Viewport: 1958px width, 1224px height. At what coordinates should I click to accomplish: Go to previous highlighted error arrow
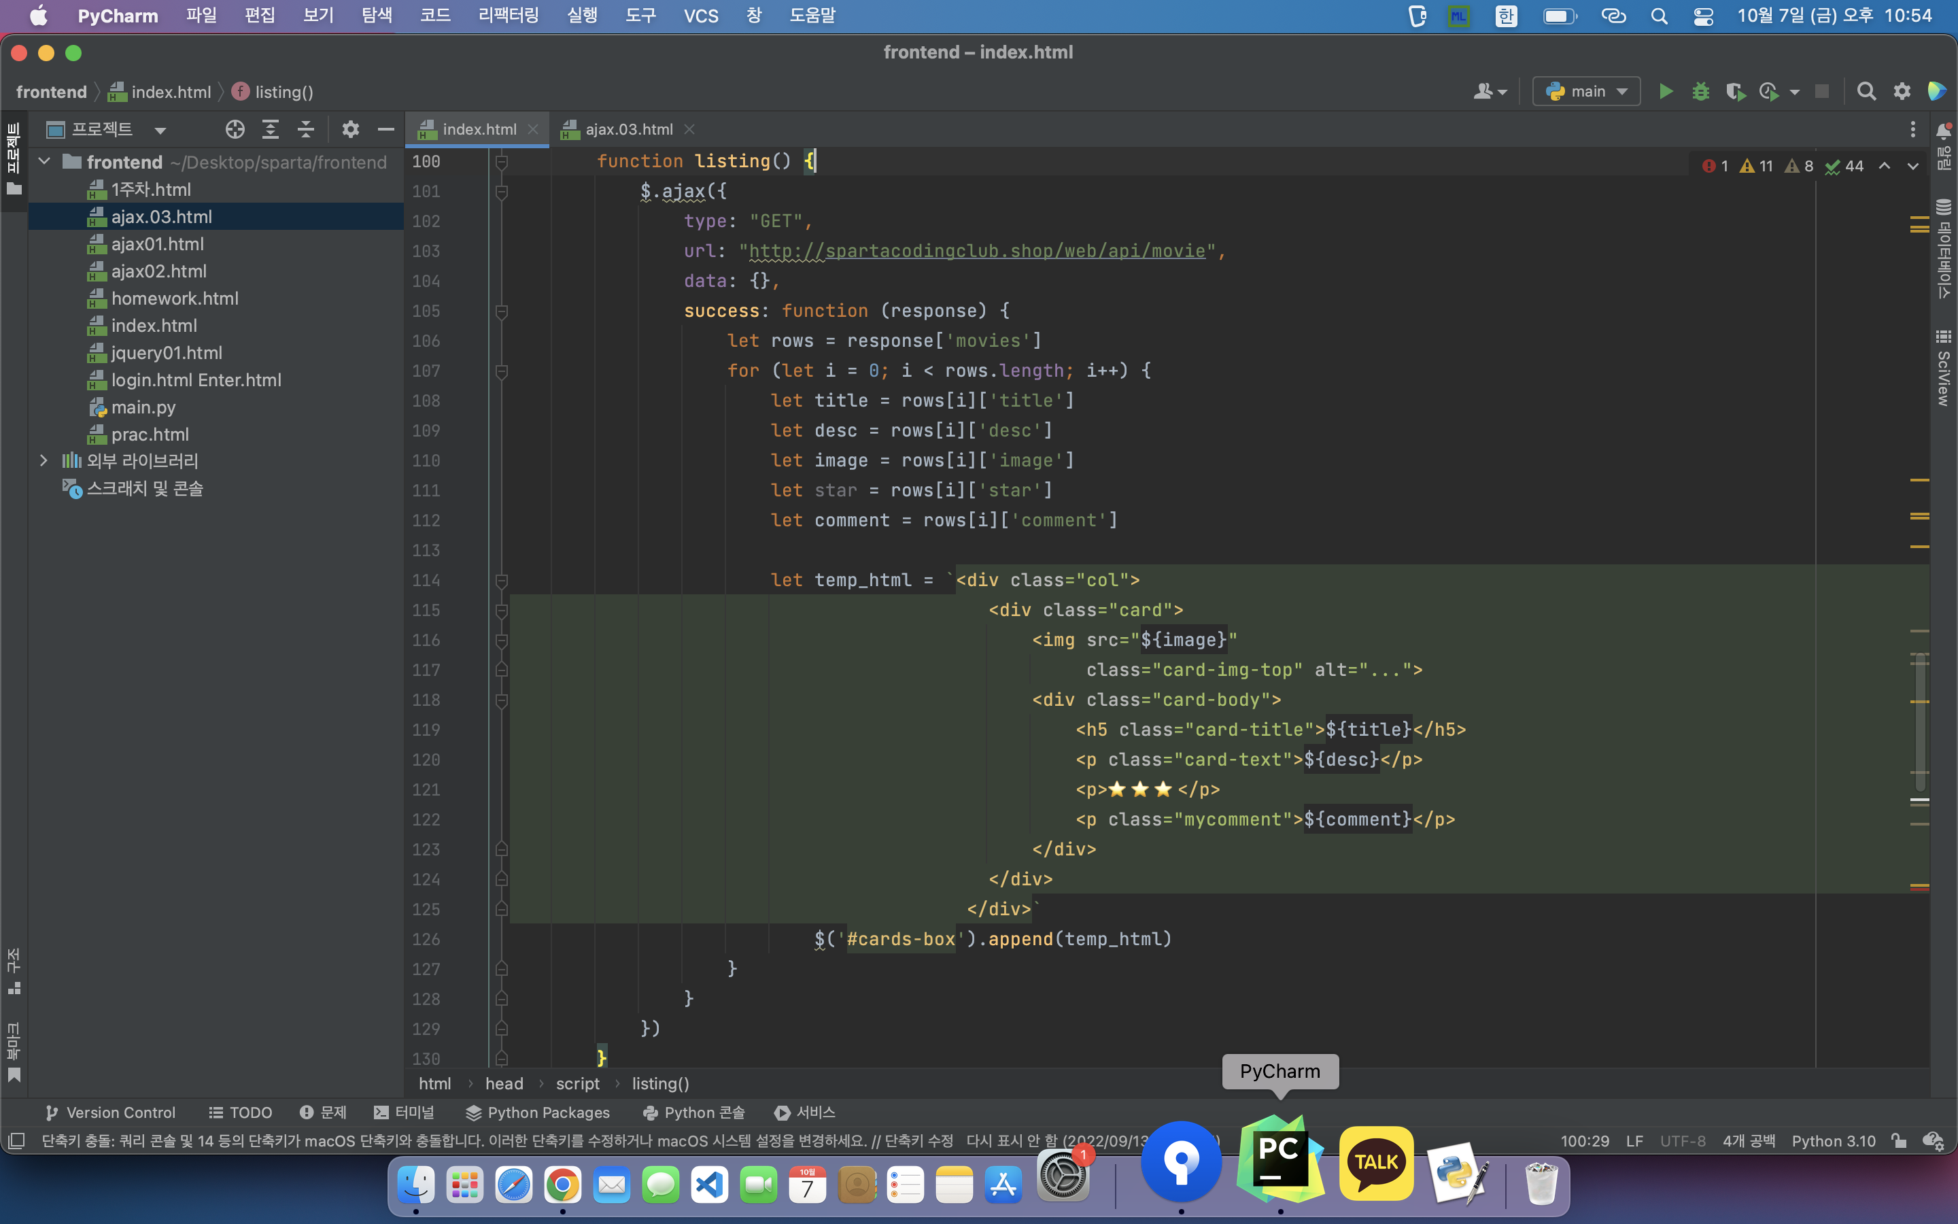point(1885,166)
